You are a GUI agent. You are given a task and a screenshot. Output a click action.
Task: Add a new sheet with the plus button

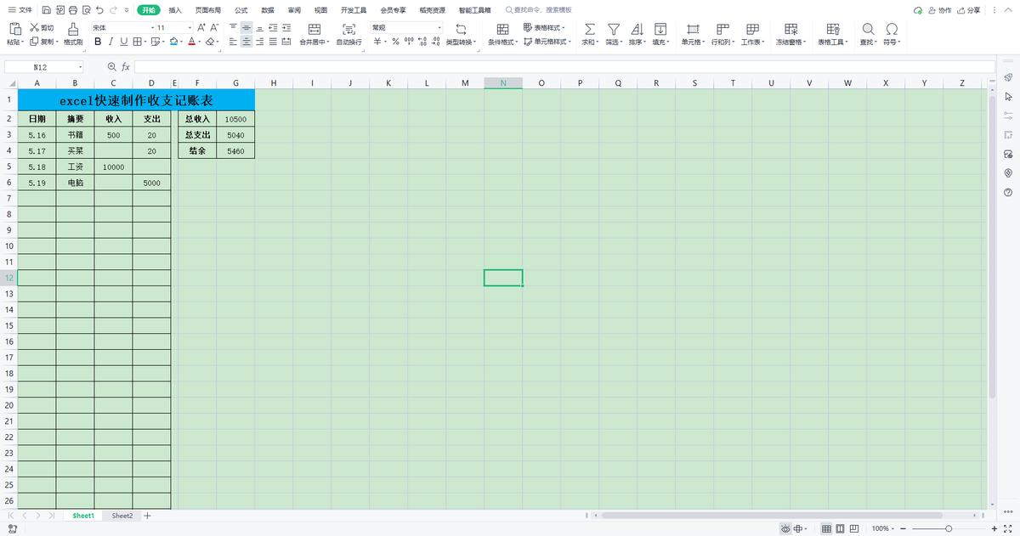pos(145,515)
